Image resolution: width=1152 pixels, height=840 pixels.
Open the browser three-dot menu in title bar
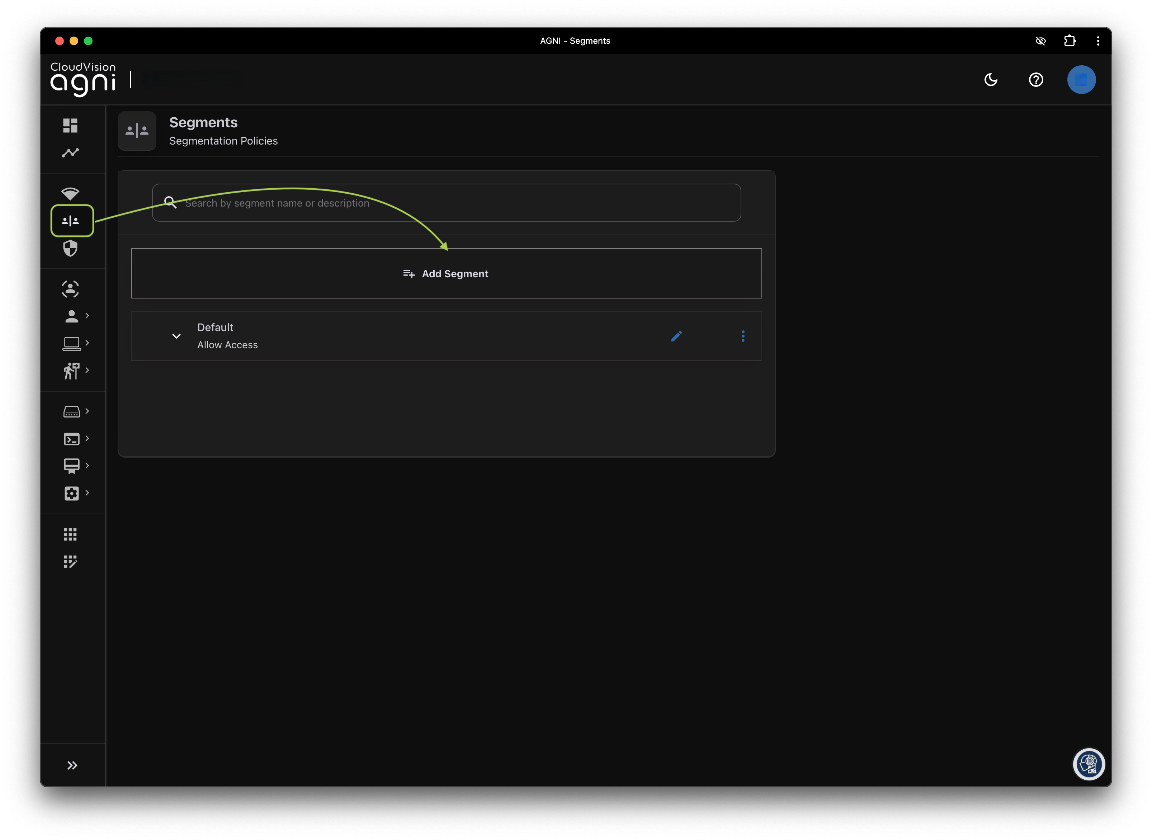point(1098,41)
